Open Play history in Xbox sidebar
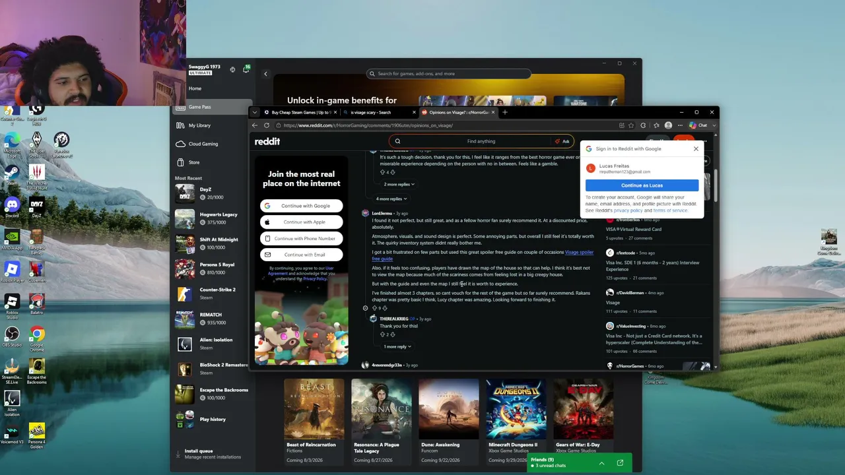This screenshot has width=845, height=475. pos(213,419)
